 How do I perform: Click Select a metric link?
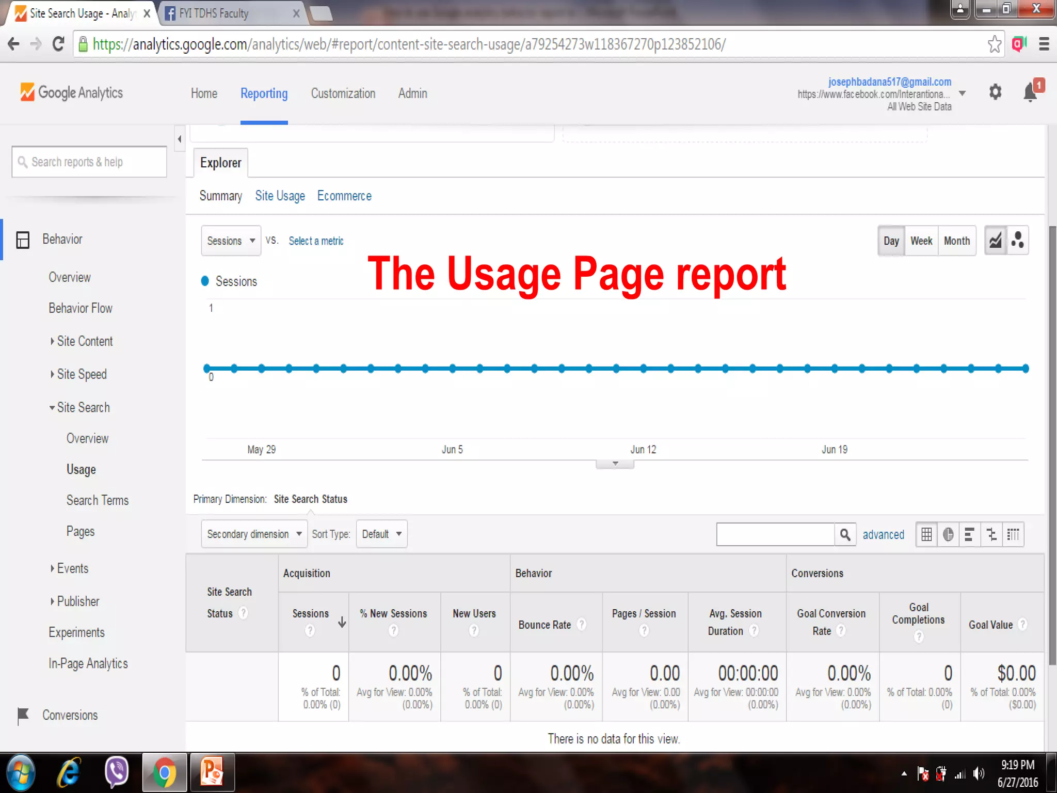click(316, 241)
